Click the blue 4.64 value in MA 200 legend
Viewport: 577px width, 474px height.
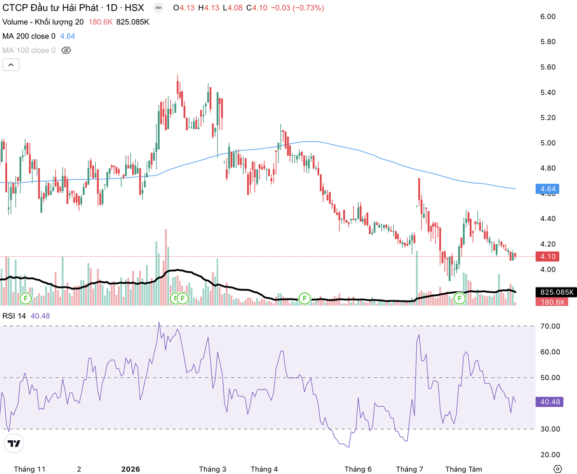point(67,36)
